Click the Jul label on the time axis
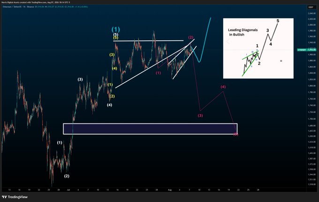Viewport: 319px width, 202px height. (68, 190)
